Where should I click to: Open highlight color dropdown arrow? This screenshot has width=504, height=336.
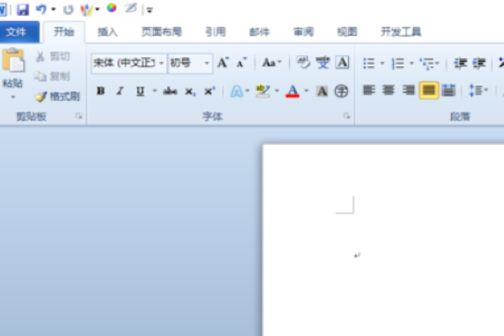coord(276,92)
